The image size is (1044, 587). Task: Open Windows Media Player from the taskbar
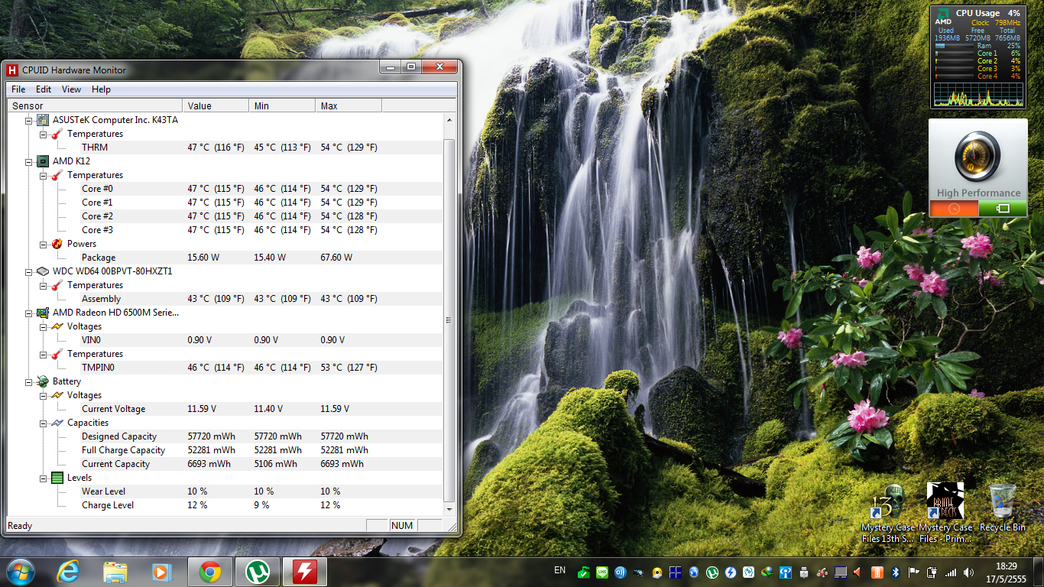[x=162, y=572]
